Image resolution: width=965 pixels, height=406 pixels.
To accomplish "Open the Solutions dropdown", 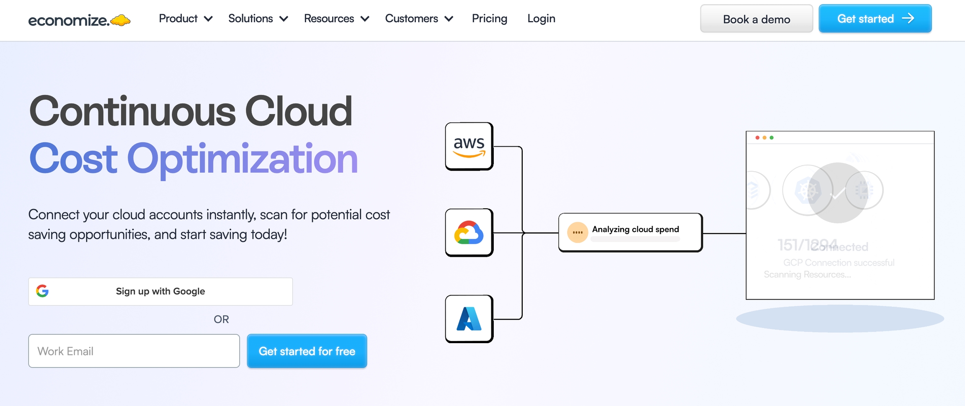I will click(258, 18).
